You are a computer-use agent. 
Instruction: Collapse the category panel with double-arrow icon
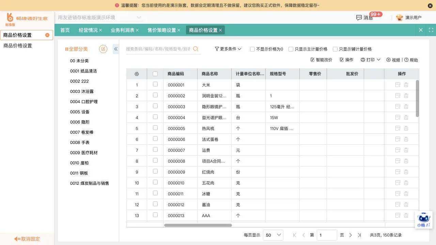[x=116, y=49]
